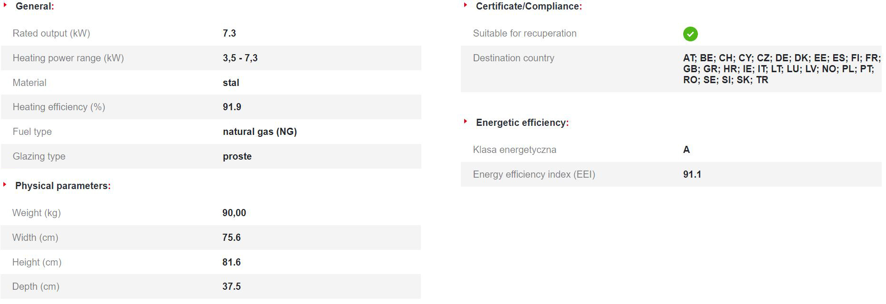Screen dimensions: 886x304
Task: Click the Energy efficiency index value 91.1
Action: [x=692, y=174]
